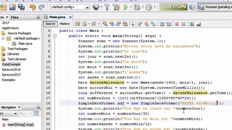The width and height of the screenshot is (232, 130).
Task: Click the Main class in the Navigator
Action: (x=5, y=120)
